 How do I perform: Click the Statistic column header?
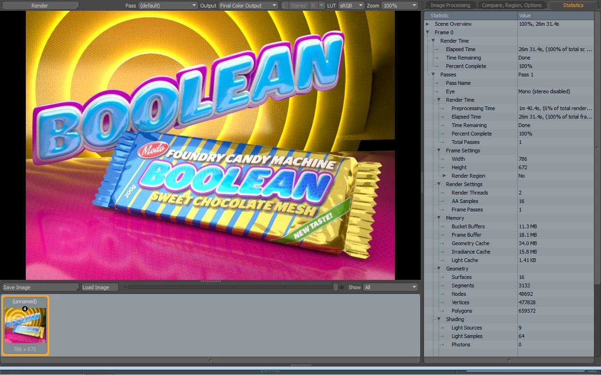(x=471, y=15)
